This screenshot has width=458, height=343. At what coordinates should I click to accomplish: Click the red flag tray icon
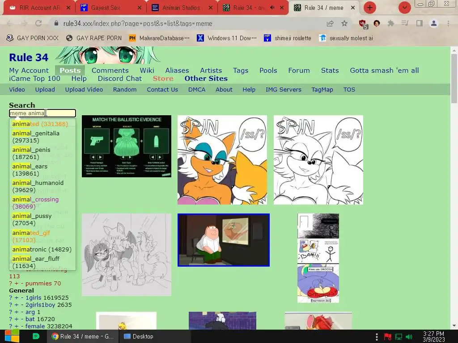[x=388, y=337]
